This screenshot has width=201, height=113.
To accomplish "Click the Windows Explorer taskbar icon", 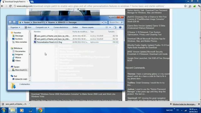I will tap(13, 110).
